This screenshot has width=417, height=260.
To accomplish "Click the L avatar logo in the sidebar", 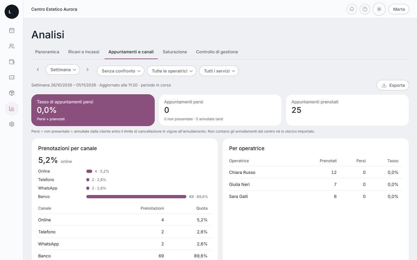I will point(12,12).
